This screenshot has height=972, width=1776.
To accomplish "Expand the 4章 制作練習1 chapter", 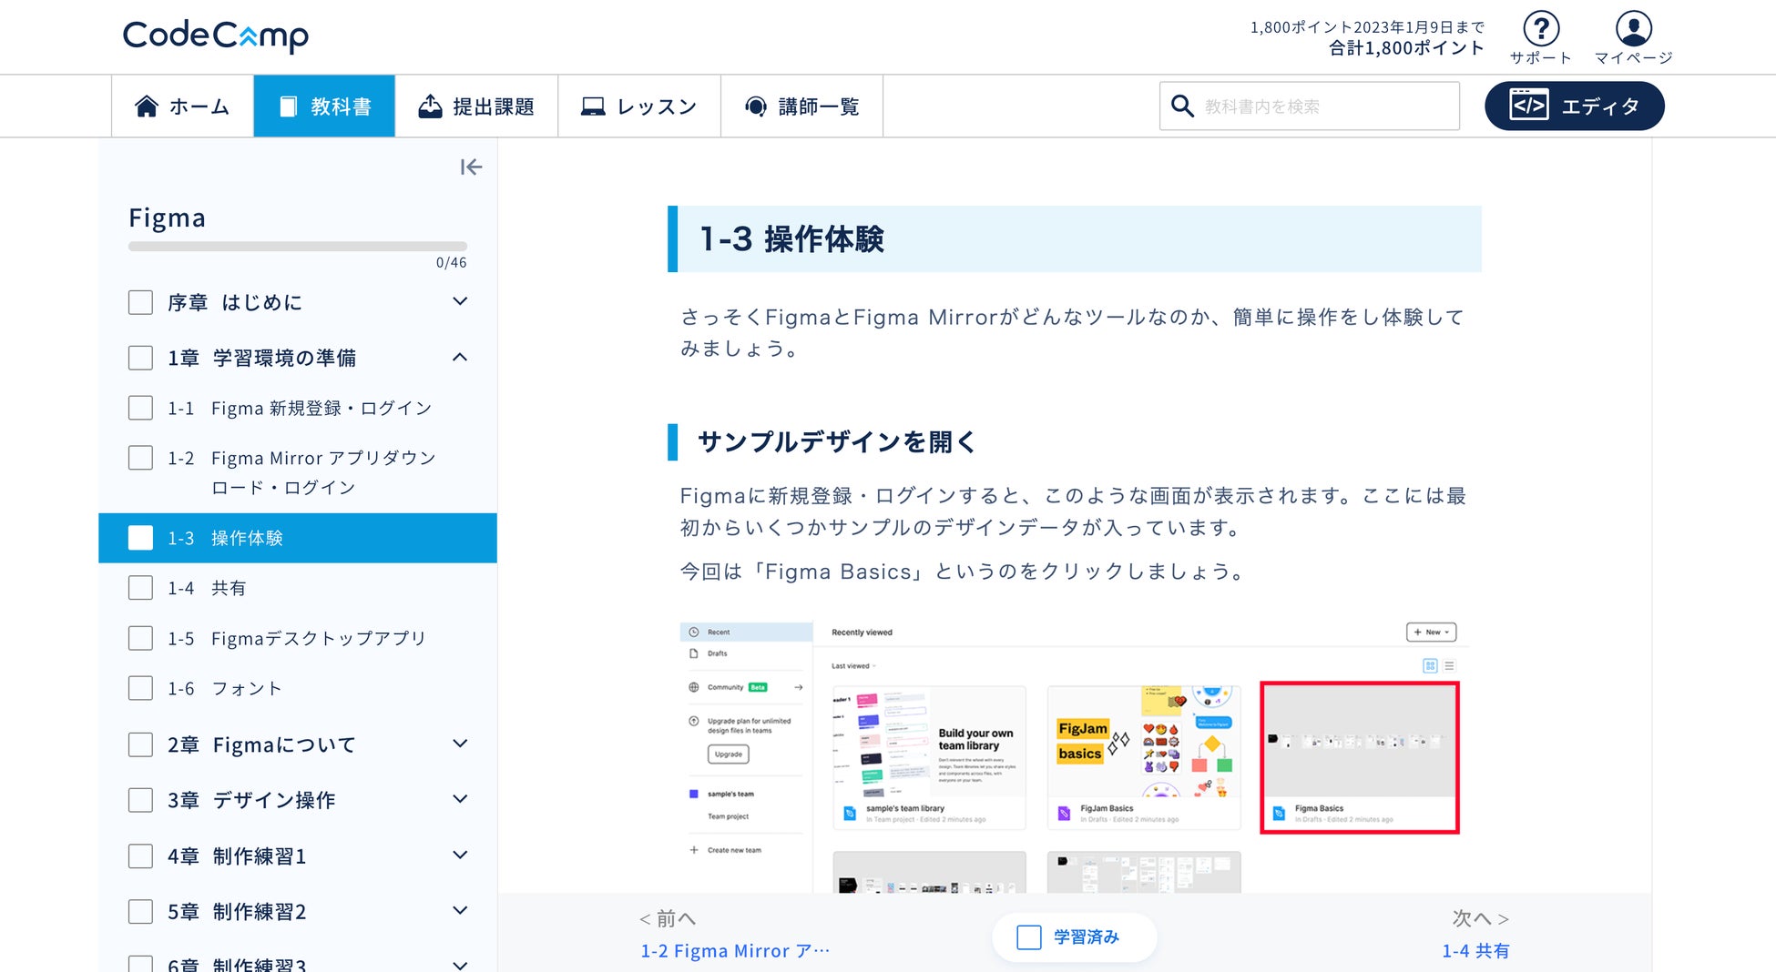I will pos(460,856).
